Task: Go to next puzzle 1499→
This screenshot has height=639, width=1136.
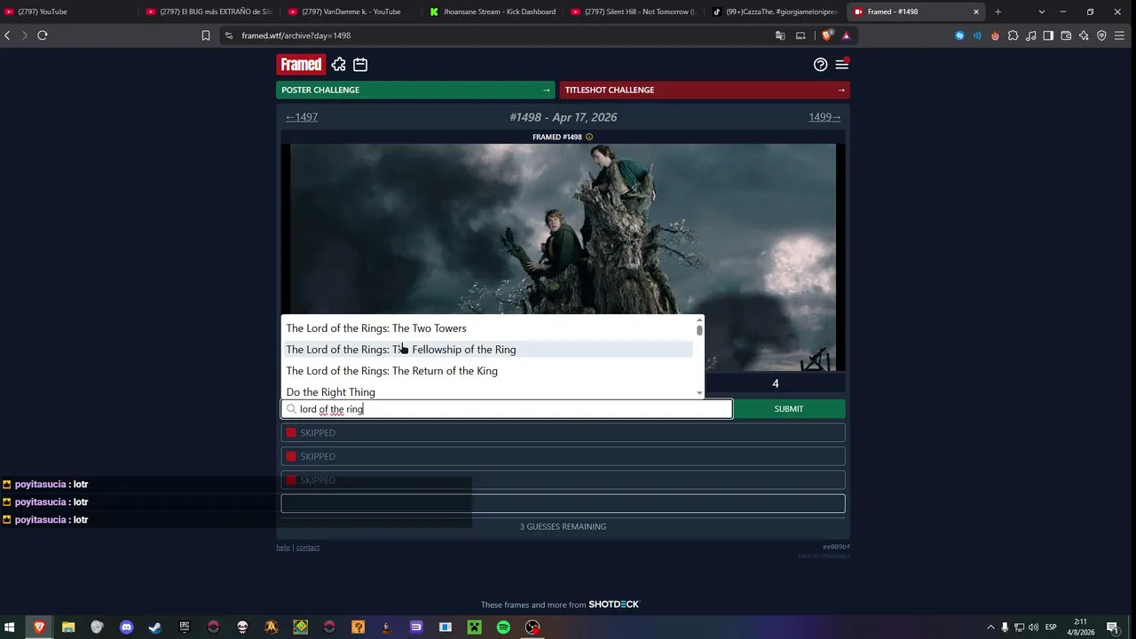Action: [x=824, y=117]
